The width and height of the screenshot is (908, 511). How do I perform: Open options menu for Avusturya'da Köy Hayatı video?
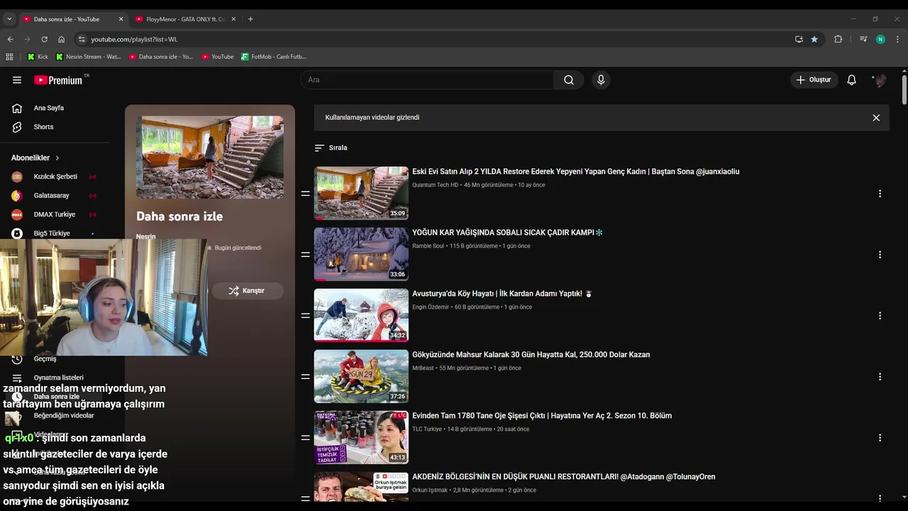[880, 316]
